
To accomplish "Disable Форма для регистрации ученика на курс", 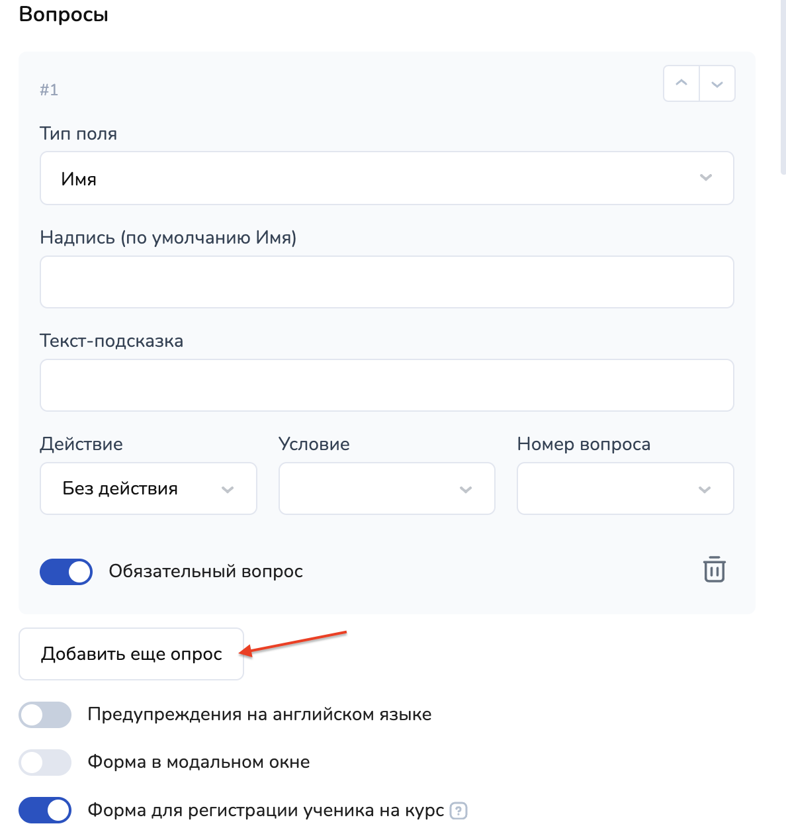I will pos(45,810).
